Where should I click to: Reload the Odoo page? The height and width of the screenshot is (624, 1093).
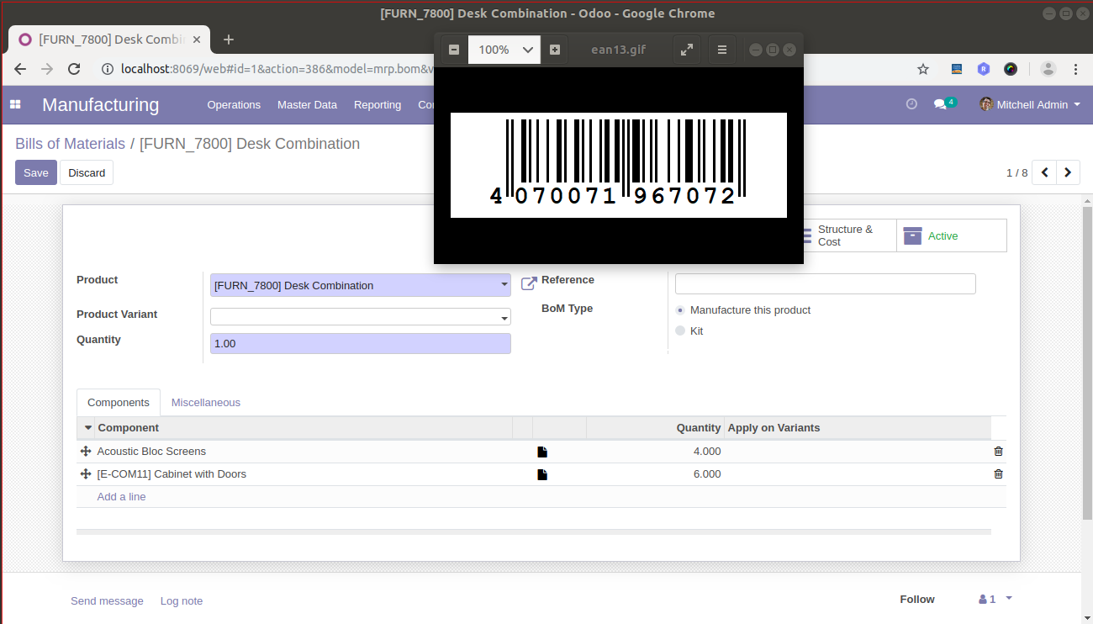coord(74,69)
